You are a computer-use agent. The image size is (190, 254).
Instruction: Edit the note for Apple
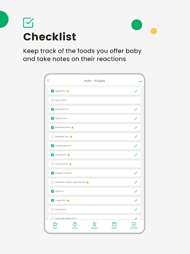coord(136,91)
